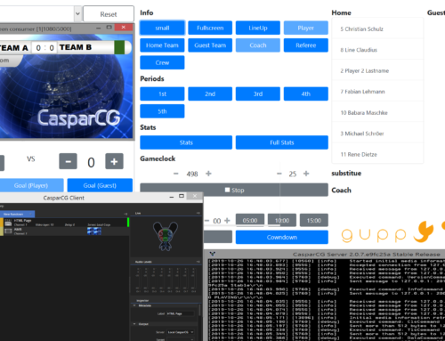
Task: Stop the gameclock
Action: [x=234, y=190]
